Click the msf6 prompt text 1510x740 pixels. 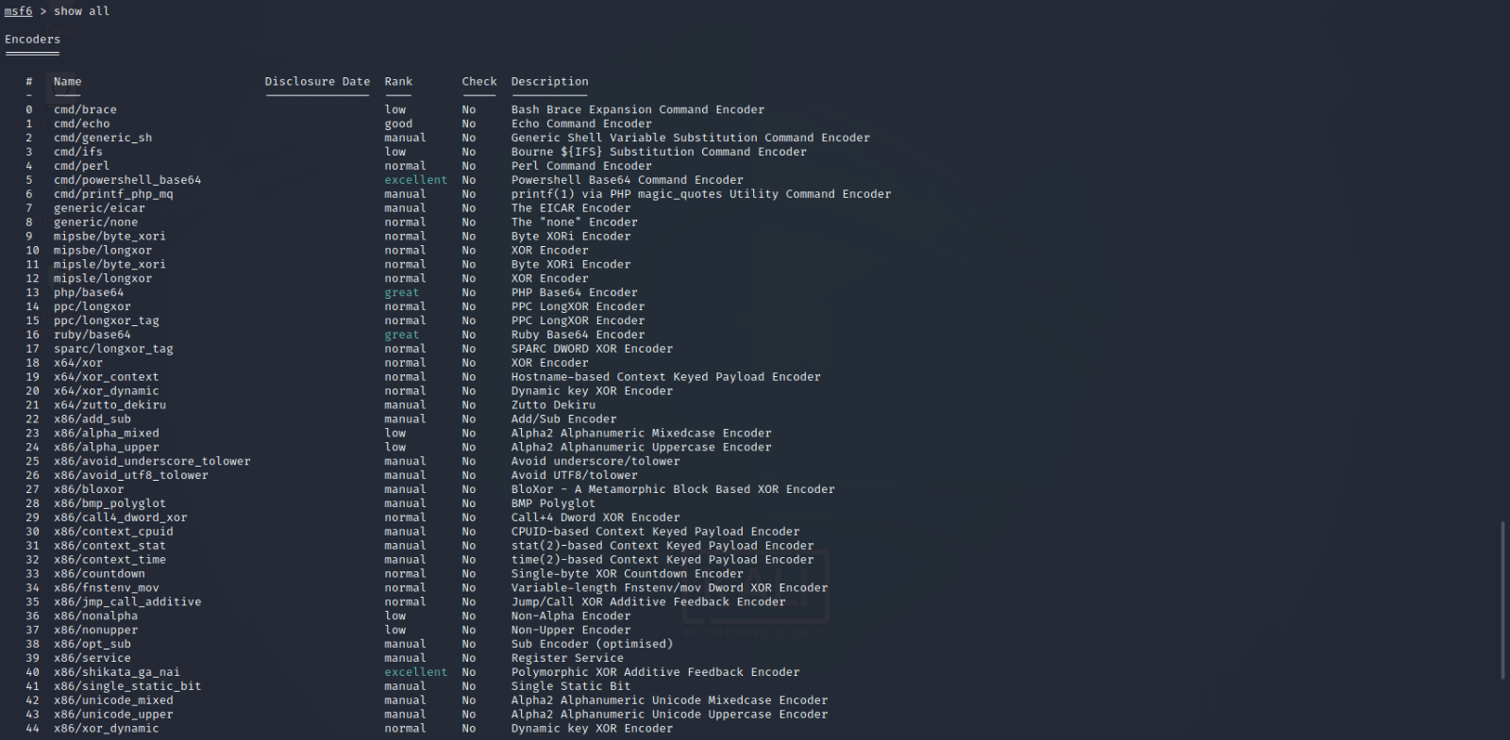tap(18, 11)
